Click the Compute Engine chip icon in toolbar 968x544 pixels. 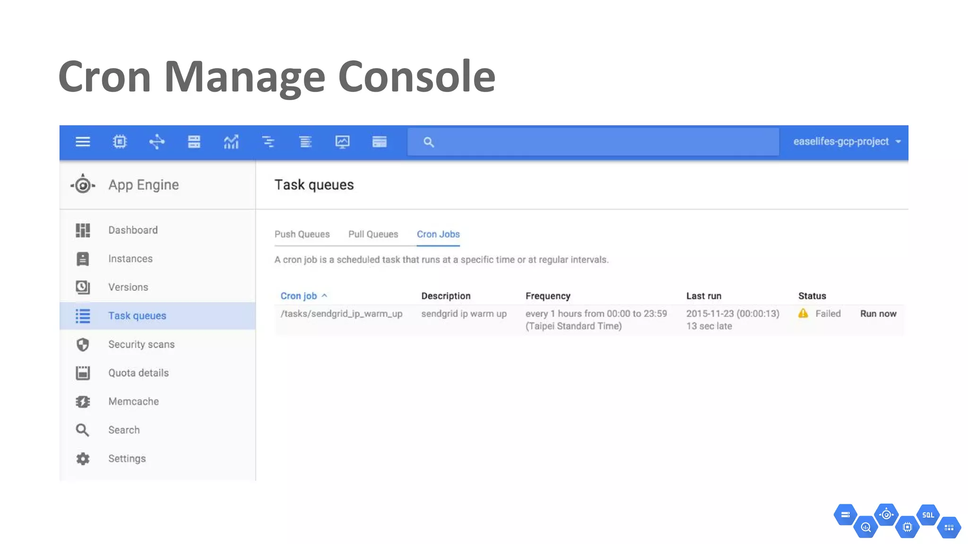(x=120, y=142)
